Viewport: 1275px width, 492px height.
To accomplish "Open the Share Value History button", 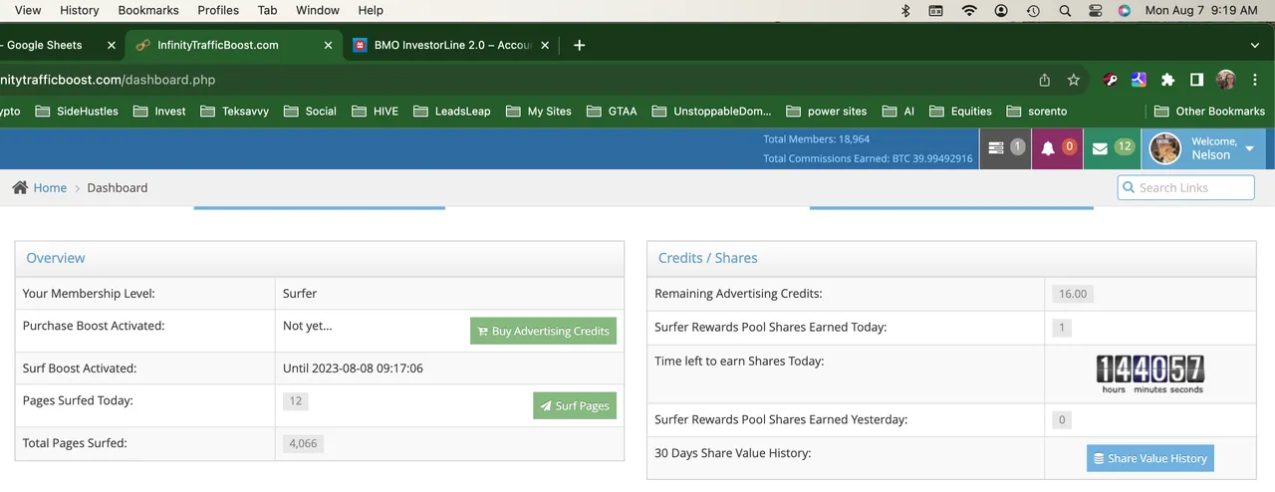I will click(x=1150, y=458).
